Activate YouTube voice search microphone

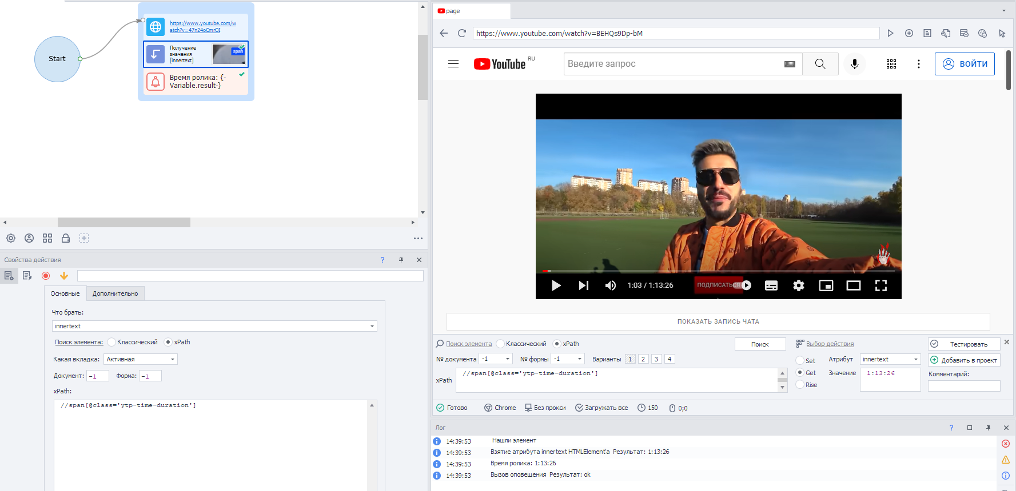(x=854, y=64)
